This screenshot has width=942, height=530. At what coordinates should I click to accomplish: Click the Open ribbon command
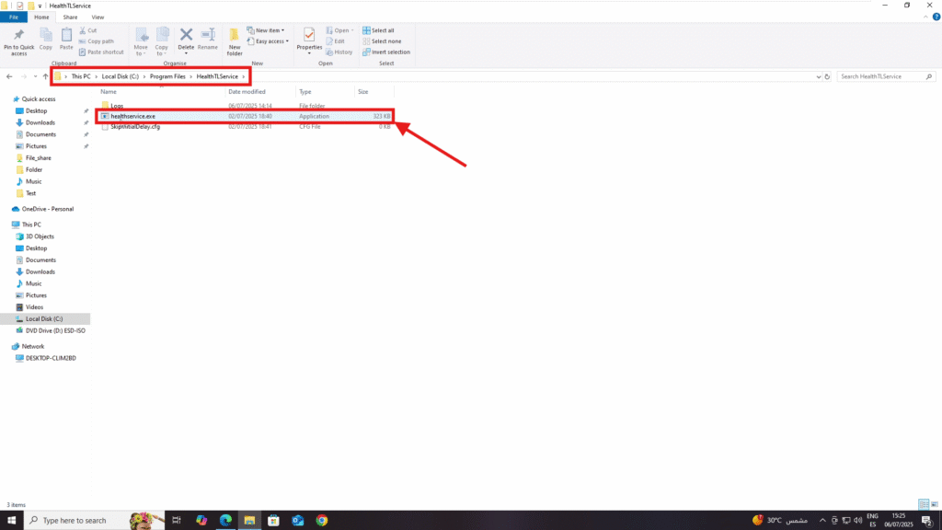339,30
